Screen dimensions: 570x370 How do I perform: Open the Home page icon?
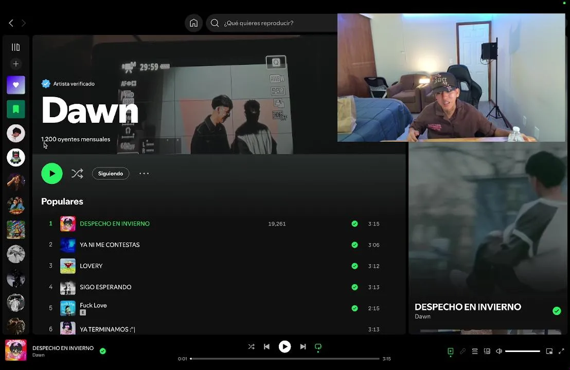194,23
